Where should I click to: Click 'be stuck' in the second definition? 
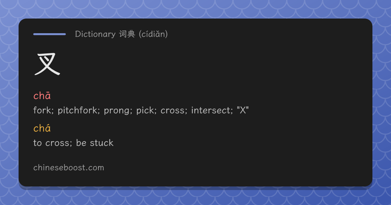(95, 143)
